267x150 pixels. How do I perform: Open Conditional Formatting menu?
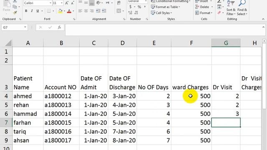[171, 1]
